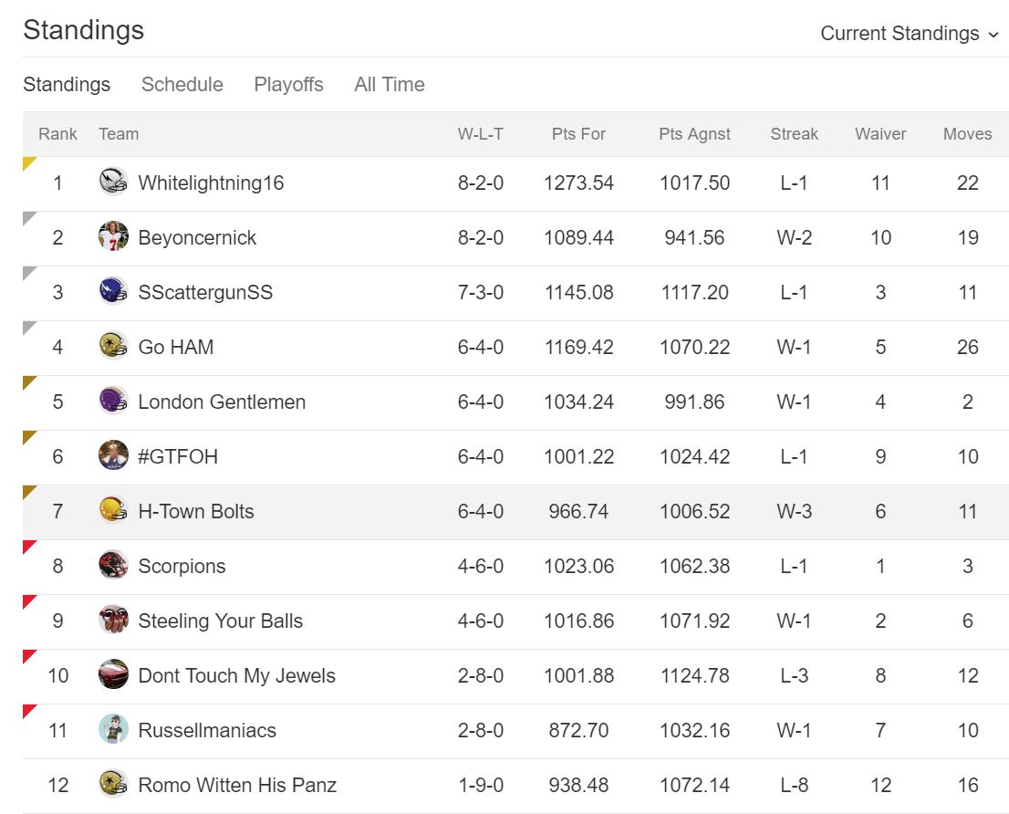
Task: Click #GTFOH team avatar photo
Action: 113,456
